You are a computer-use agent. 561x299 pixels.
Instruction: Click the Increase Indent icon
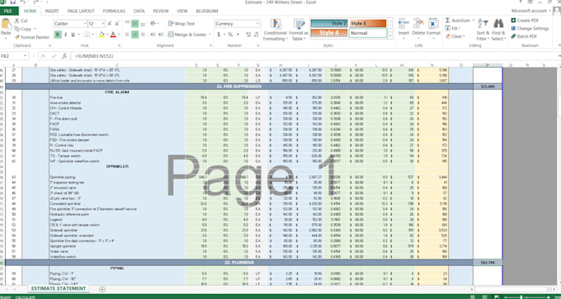[x=161, y=35]
